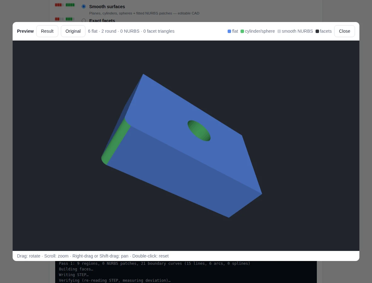
Task: Click the 'Preview' title label
Action: (26, 31)
